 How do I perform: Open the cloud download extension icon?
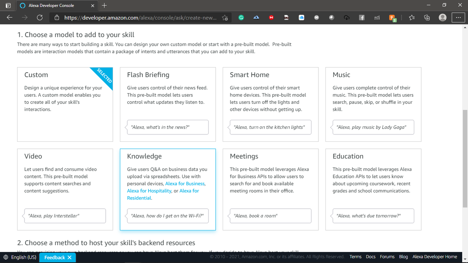point(256,18)
